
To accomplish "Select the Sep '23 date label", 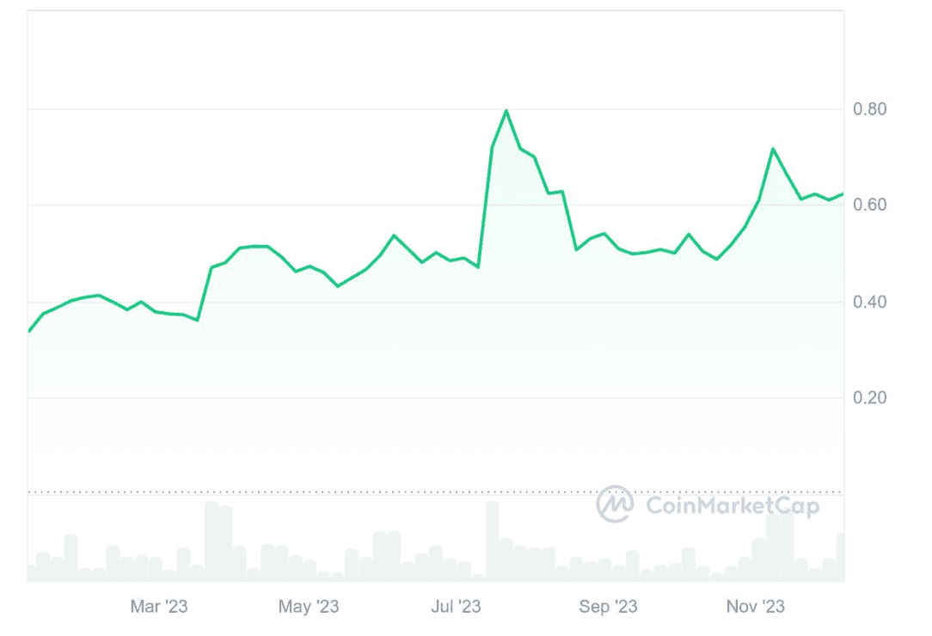I will (608, 607).
